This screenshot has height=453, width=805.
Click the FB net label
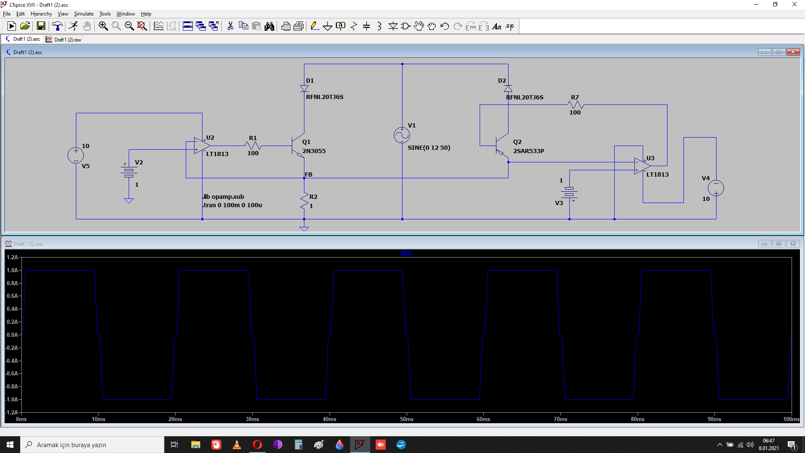(309, 174)
